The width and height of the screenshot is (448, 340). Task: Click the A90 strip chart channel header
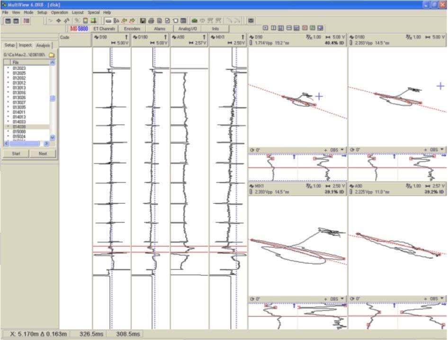(189, 40)
